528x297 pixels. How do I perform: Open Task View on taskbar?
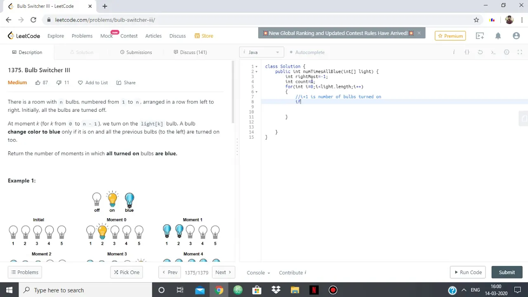180,290
